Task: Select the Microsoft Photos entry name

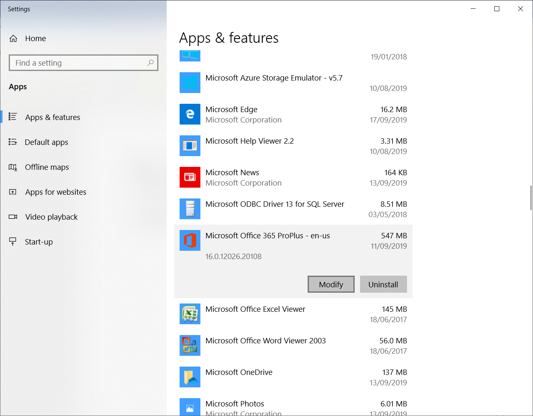Action: pos(235,404)
